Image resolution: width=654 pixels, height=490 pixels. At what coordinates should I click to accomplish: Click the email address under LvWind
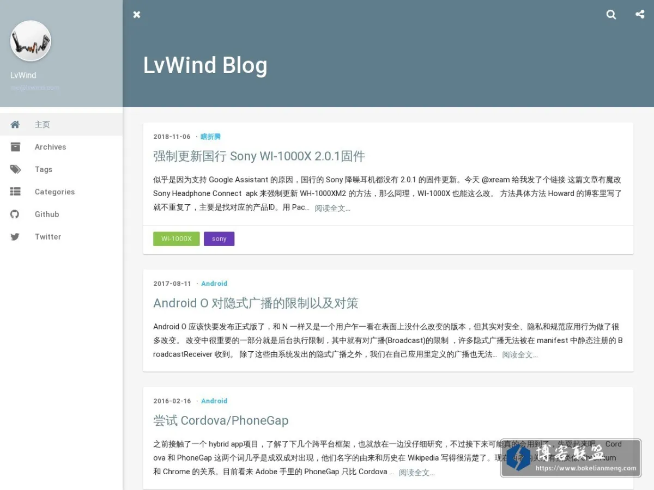(35, 88)
